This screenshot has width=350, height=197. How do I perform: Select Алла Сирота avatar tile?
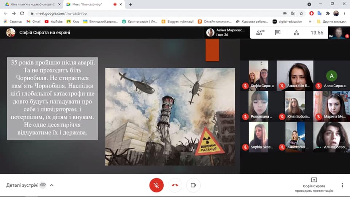click(x=331, y=76)
